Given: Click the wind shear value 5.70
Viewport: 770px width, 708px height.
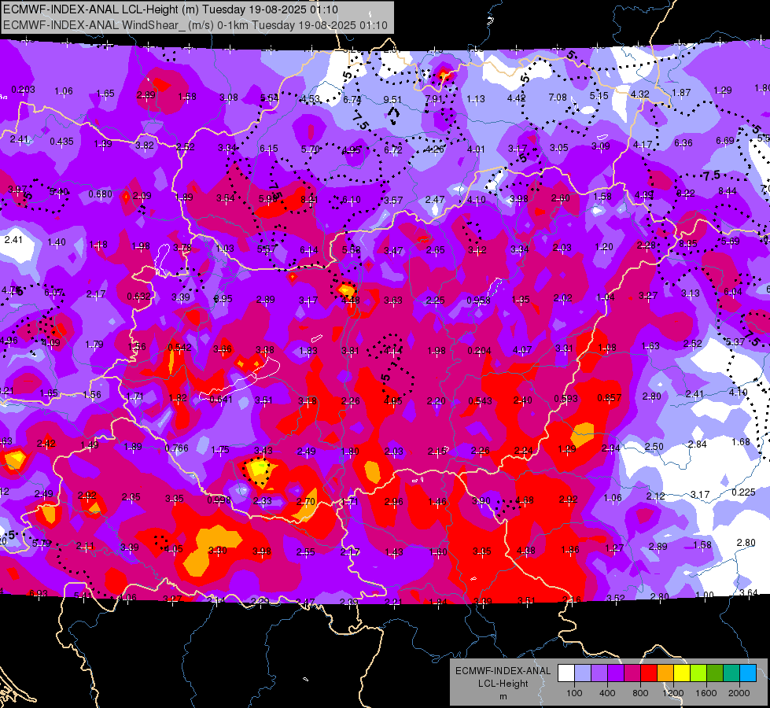Looking at the screenshot, I should click(311, 149).
